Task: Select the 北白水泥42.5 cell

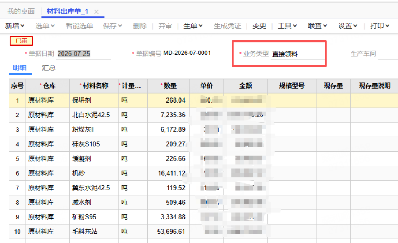Action: point(94,115)
